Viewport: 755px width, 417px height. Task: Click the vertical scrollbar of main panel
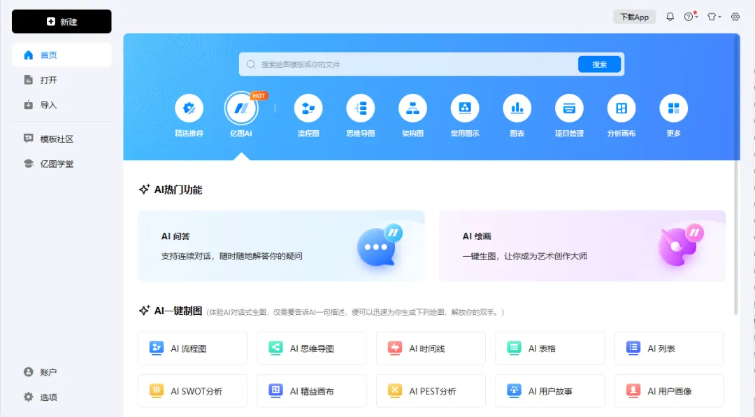pyautogui.click(x=735, y=174)
